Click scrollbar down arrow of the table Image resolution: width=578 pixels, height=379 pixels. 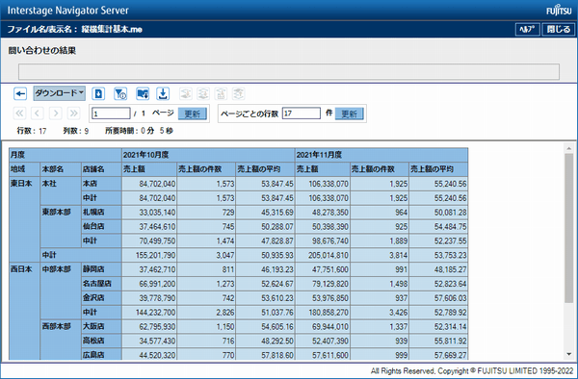(568, 354)
